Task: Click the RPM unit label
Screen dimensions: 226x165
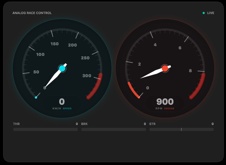Action: (x=159, y=108)
